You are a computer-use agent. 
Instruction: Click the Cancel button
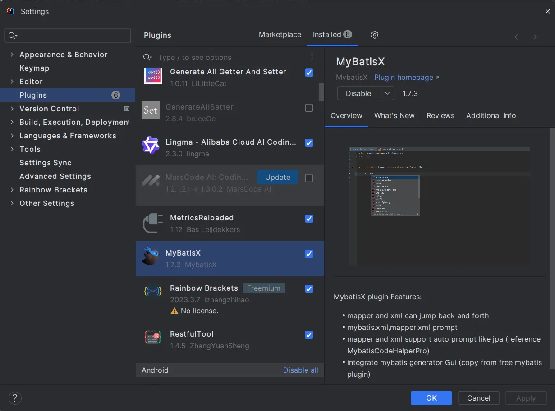[x=479, y=398]
